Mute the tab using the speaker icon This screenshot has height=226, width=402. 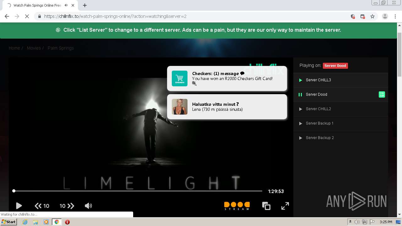66,5
